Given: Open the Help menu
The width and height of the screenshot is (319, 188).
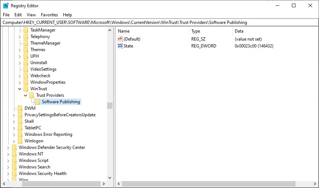Looking at the screenshot, I should point(67,14).
